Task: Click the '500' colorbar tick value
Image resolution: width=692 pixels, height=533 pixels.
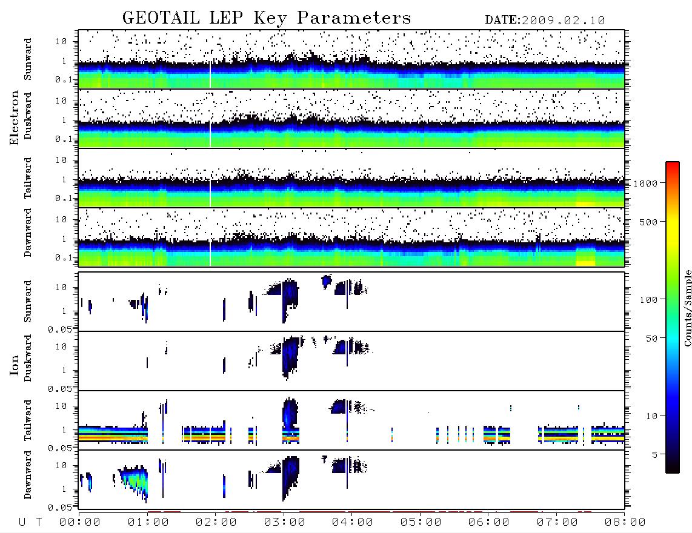Action: pyautogui.click(x=648, y=222)
